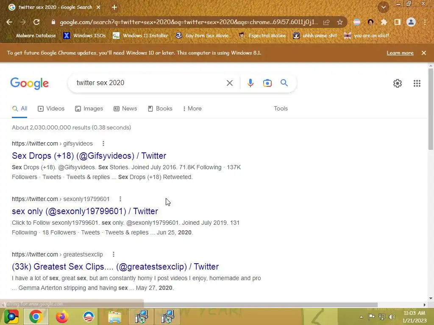Viewport: 434px width, 325px height.
Task: Open the share page icon in address bar
Action: point(326,22)
